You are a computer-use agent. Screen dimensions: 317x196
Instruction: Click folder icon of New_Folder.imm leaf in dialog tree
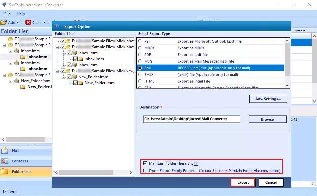[80, 83]
